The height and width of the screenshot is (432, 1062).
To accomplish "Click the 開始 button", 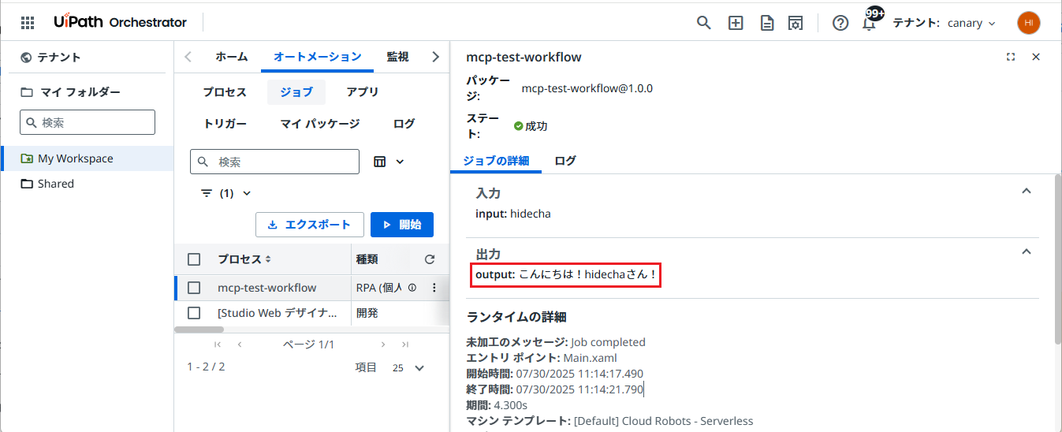I will (x=402, y=225).
